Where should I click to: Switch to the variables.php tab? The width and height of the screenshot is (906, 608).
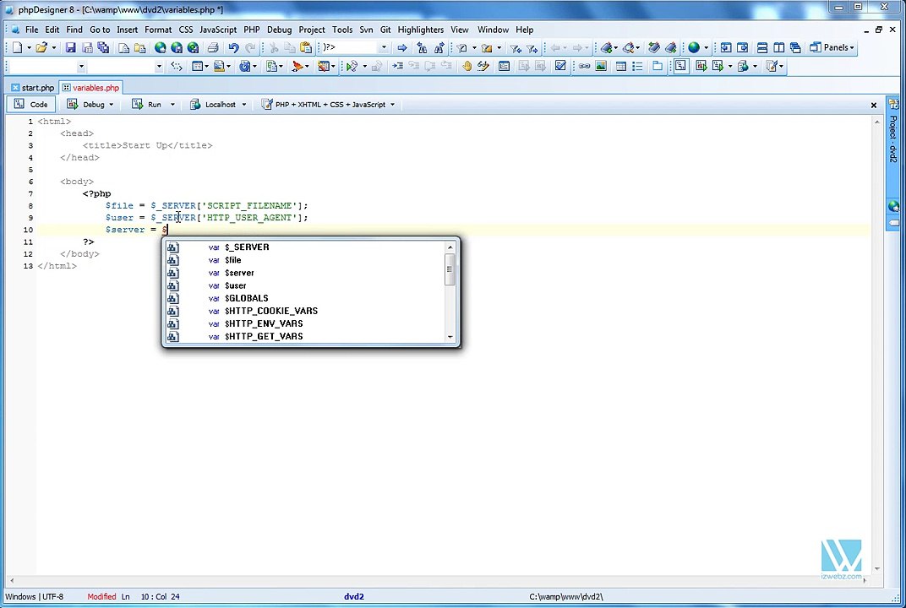pos(90,88)
